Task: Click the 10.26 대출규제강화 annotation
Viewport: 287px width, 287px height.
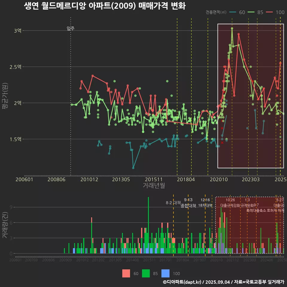Action: click(x=230, y=203)
